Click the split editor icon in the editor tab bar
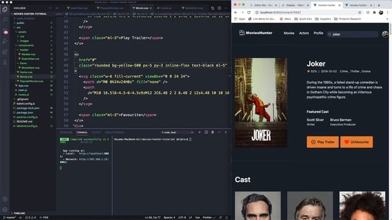The image size is (392, 220). click(219, 8)
